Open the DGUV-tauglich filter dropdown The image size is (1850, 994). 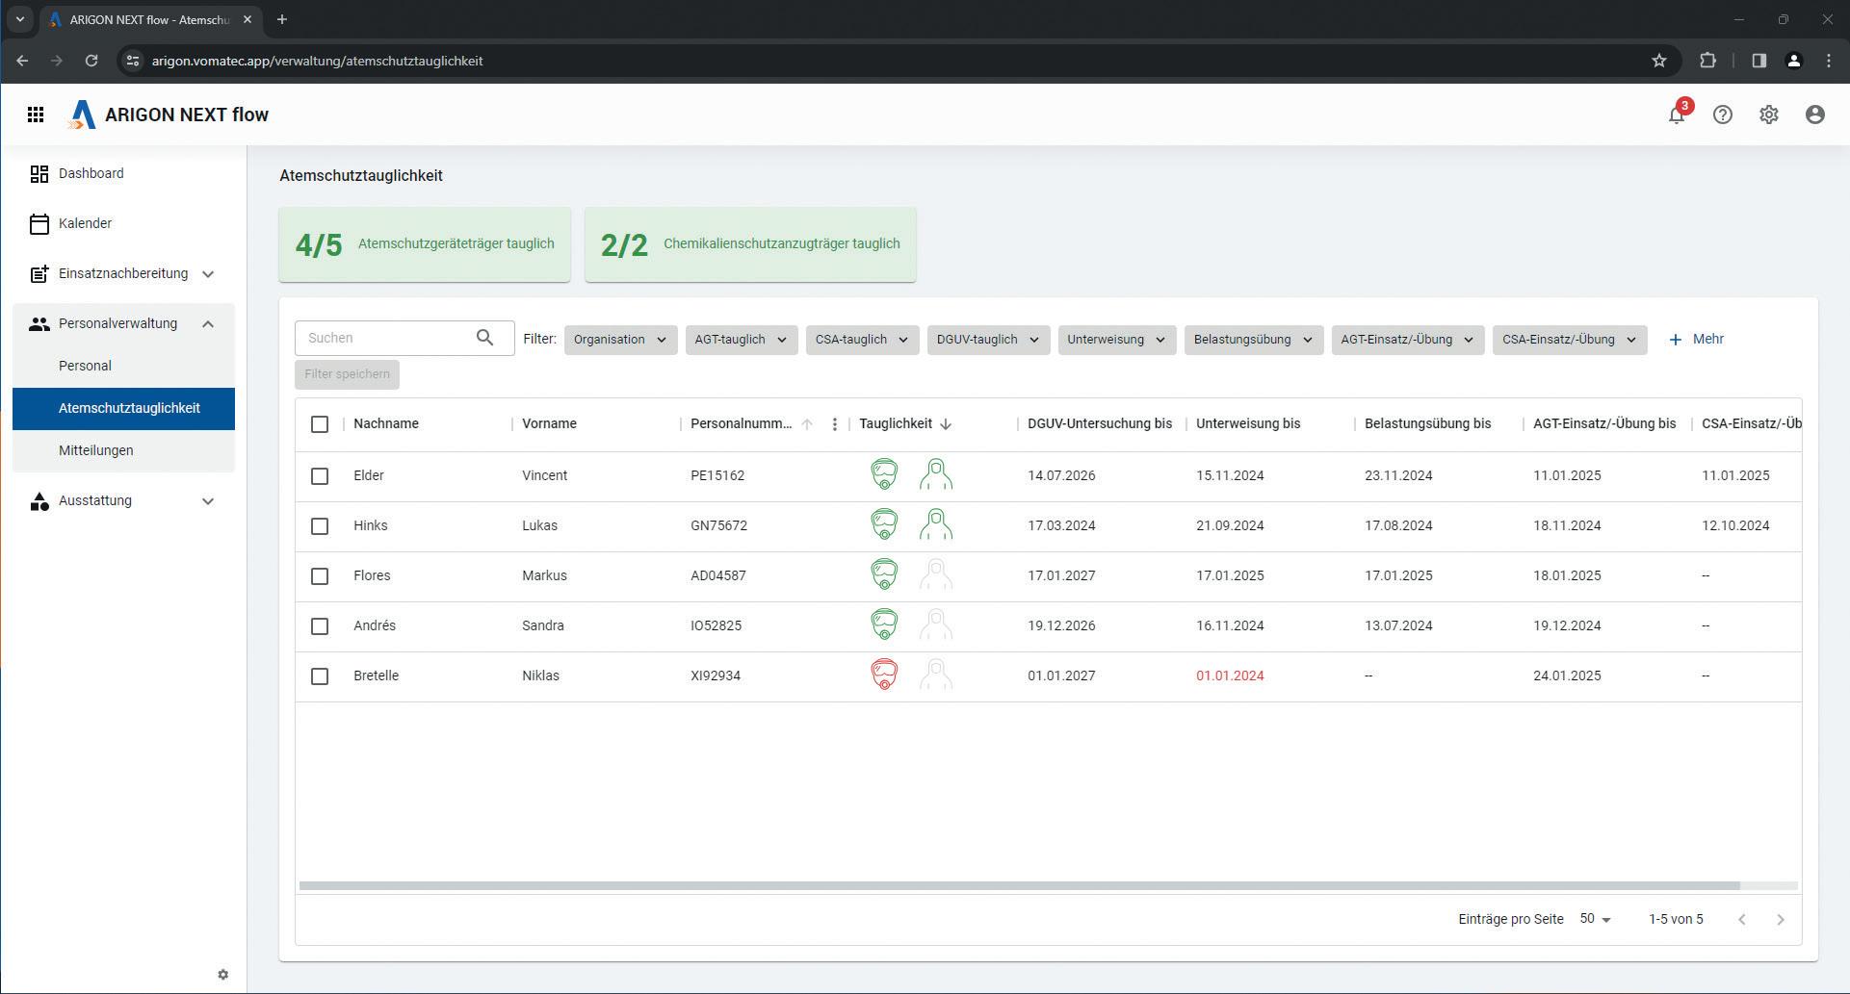(988, 340)
